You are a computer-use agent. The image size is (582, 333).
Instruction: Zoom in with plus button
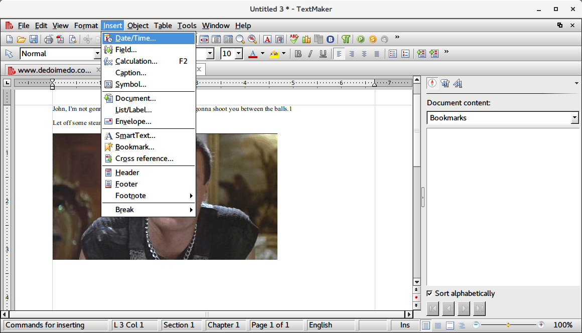coord(541,325)
